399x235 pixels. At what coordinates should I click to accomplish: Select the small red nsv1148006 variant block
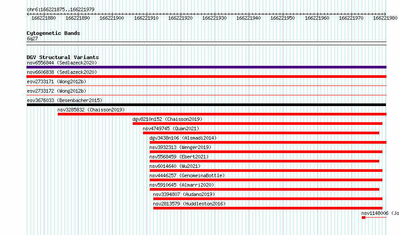pos(364,218)
